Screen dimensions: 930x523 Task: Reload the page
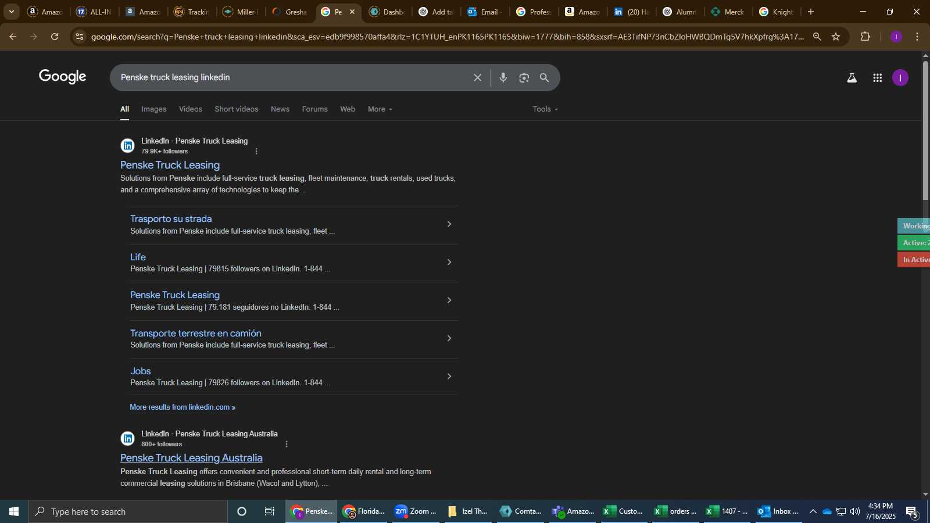coord(55,37)
